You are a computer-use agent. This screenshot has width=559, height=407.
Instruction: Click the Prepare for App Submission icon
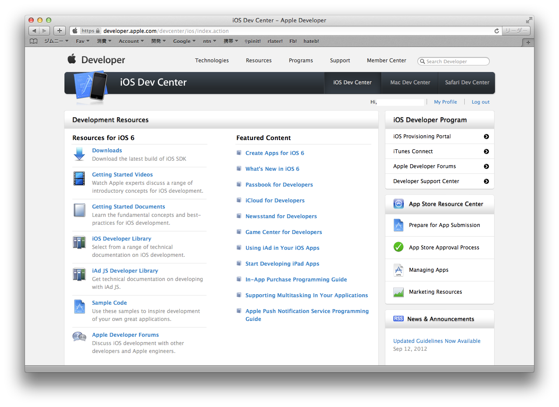(x=399, y=225)
